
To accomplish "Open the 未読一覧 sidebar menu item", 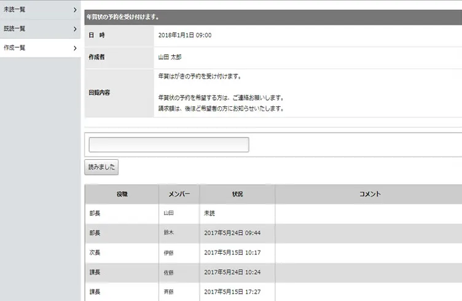I will (40, 10).
